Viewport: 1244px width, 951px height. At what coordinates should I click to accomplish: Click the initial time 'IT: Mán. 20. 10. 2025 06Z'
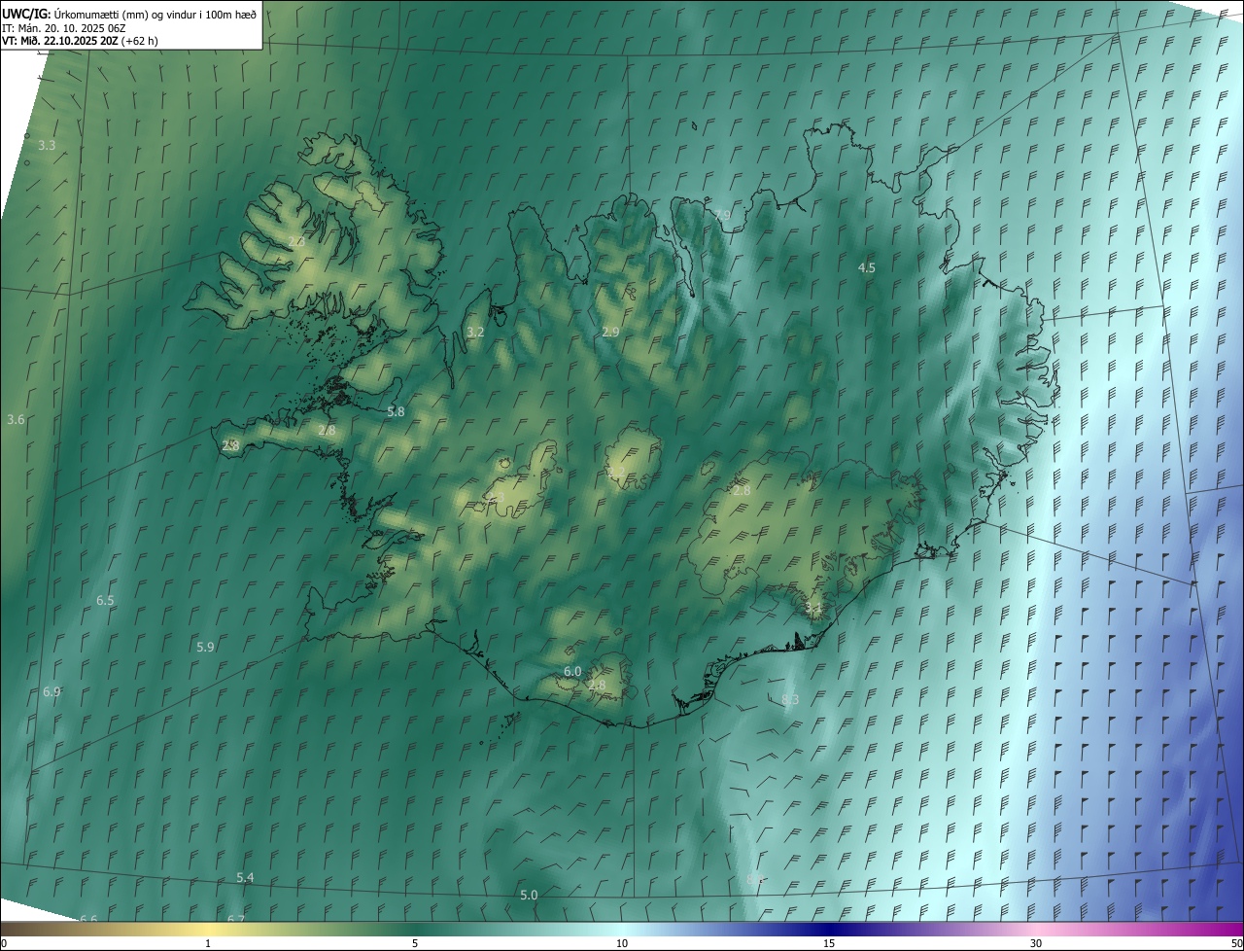[x=65, y=27]
